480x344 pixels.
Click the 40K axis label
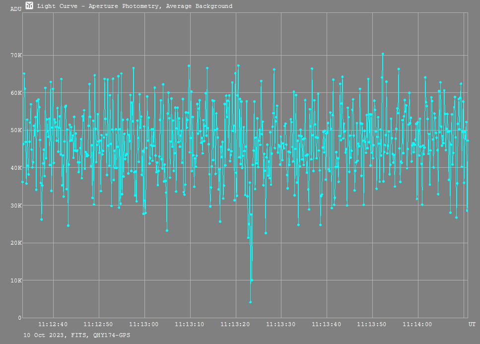point(16,168)
